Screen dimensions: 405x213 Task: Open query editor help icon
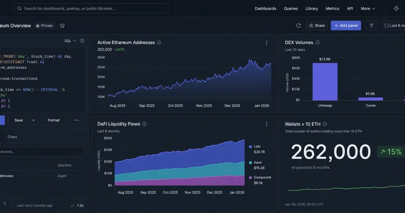(x=82, y=41)
